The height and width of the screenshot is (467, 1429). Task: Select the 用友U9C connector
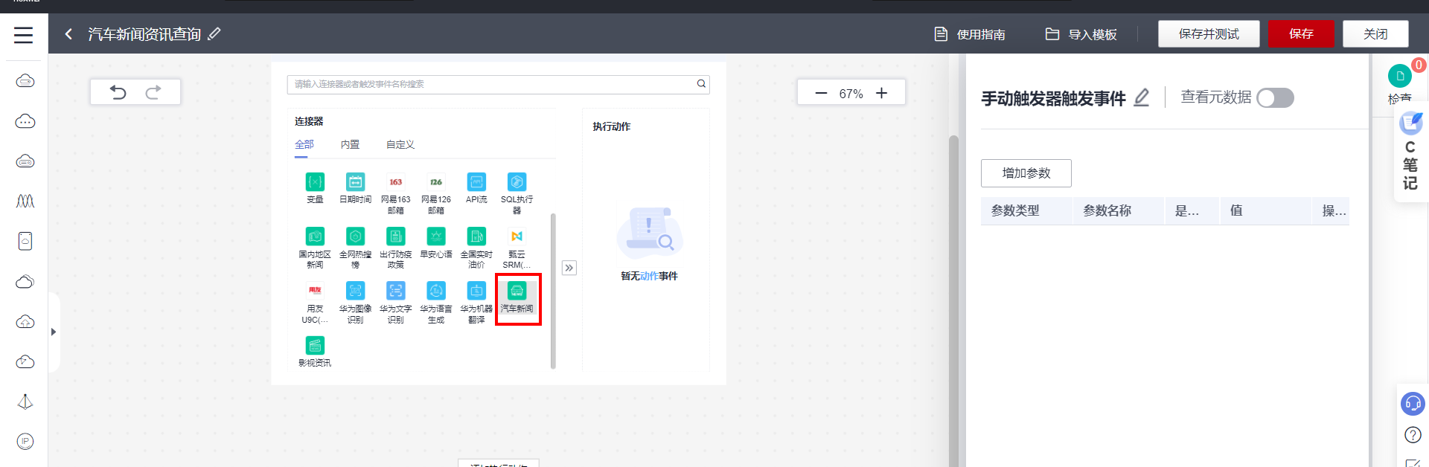(x=315, y=291)
